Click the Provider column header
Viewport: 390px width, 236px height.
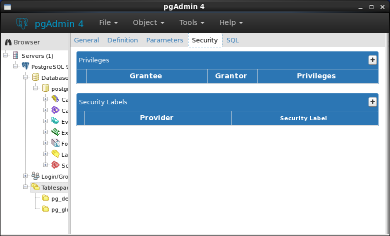tap(157, 118)
